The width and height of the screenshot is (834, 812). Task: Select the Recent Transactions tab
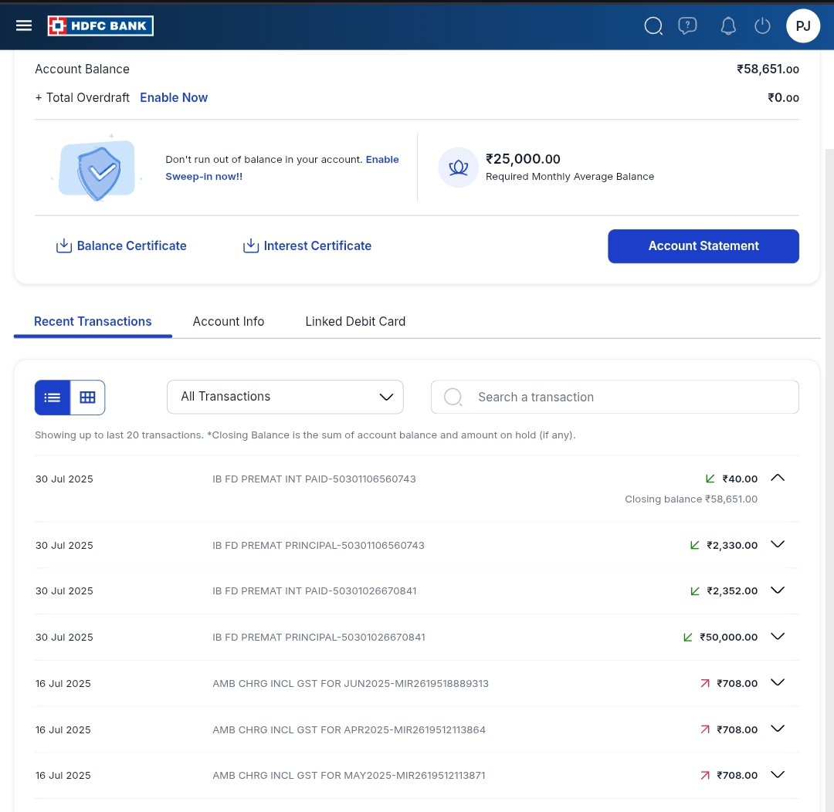coord(93,321)
